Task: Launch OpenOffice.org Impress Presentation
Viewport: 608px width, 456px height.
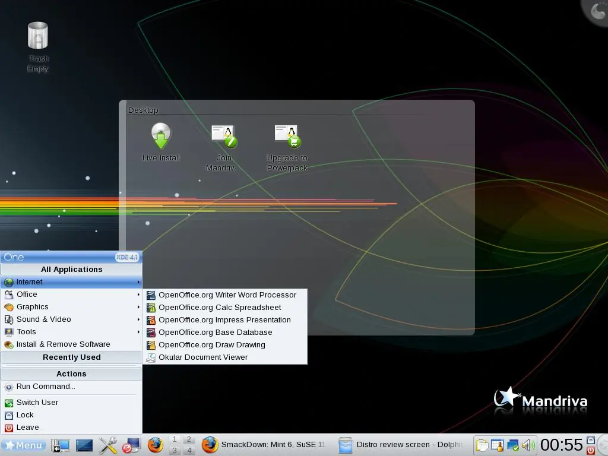Action: 225,320
